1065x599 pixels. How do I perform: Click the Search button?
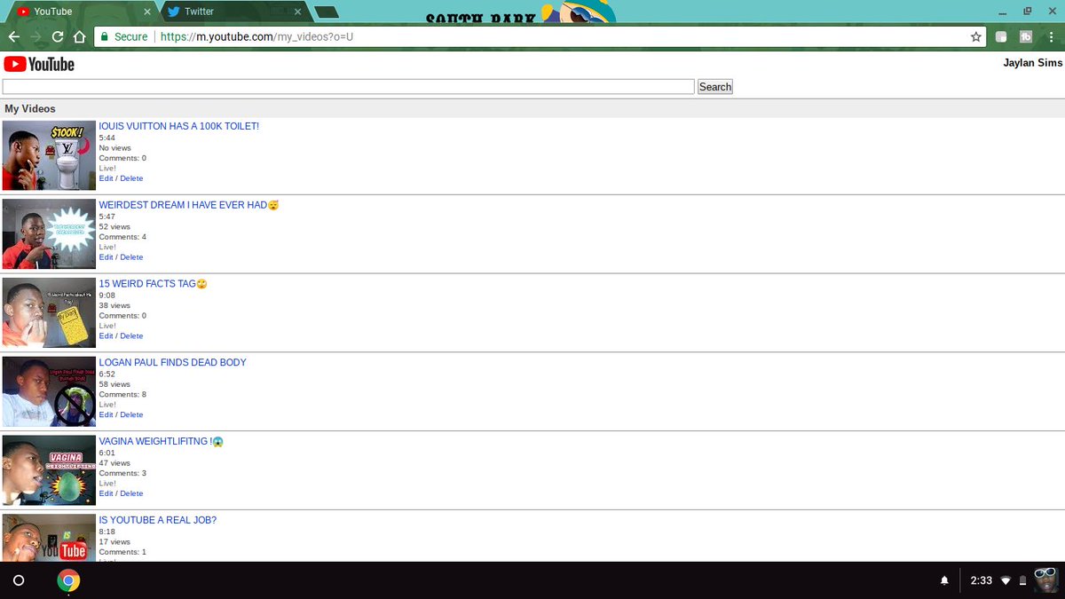[715, 87]
